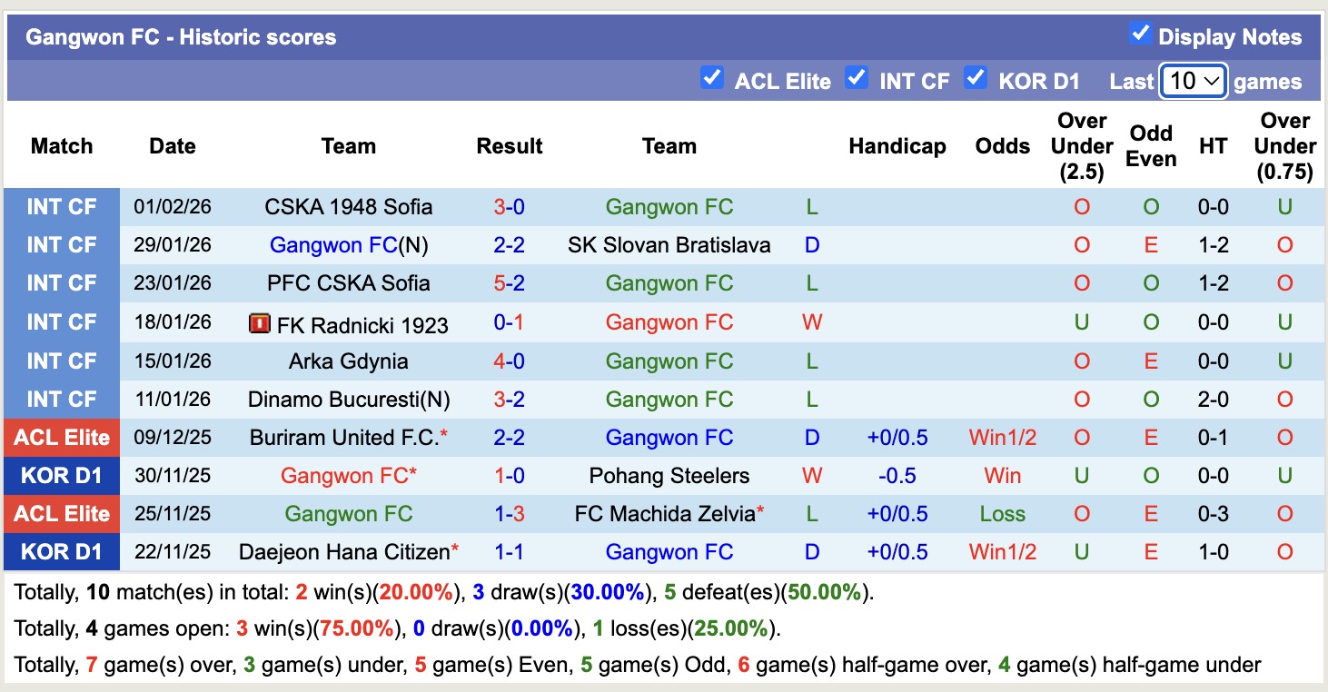The image size is (1328, 692).
Task: Open the last games count dropdown
Action: point(1193,81)
